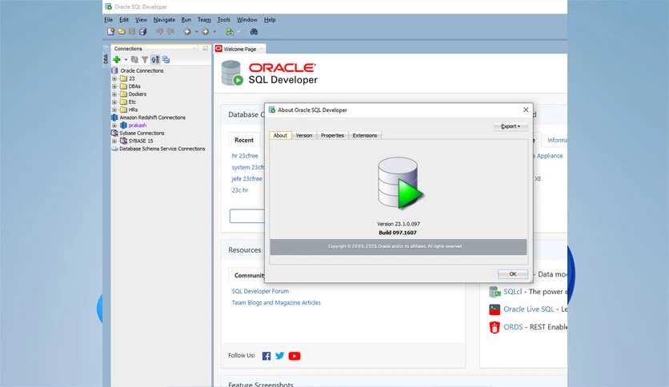This screenshot has height=387, width=669.
Task: Switch to the Properties tab
Action: click(x=332, y=136)
